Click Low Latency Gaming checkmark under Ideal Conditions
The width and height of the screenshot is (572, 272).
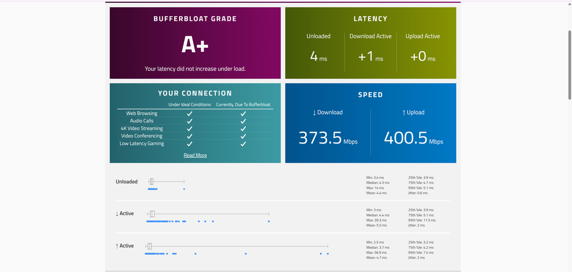click(x=189, y=144)
